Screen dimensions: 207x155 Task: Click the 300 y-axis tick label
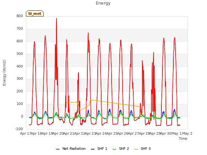[20, 79]
